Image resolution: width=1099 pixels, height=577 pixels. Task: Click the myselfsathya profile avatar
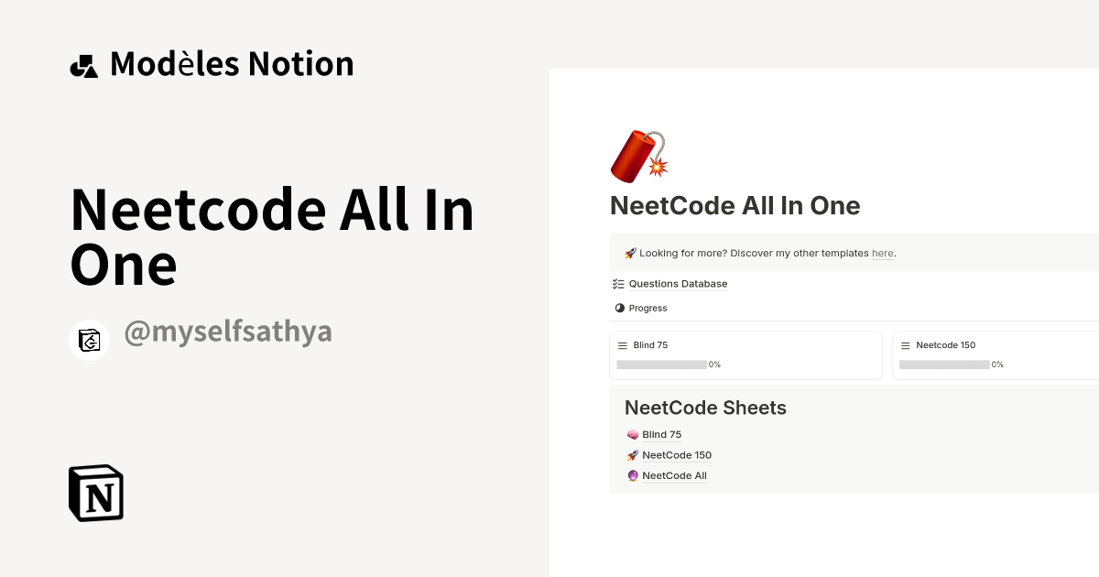point(90,340)
